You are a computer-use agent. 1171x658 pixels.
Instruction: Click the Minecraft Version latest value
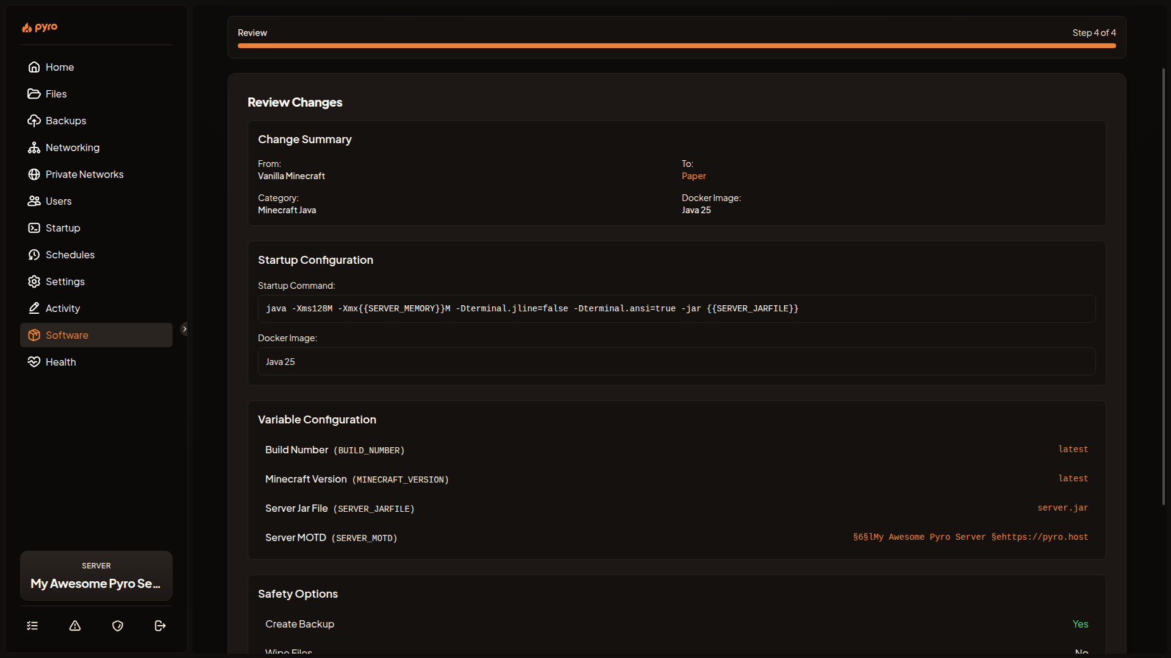1073,479
